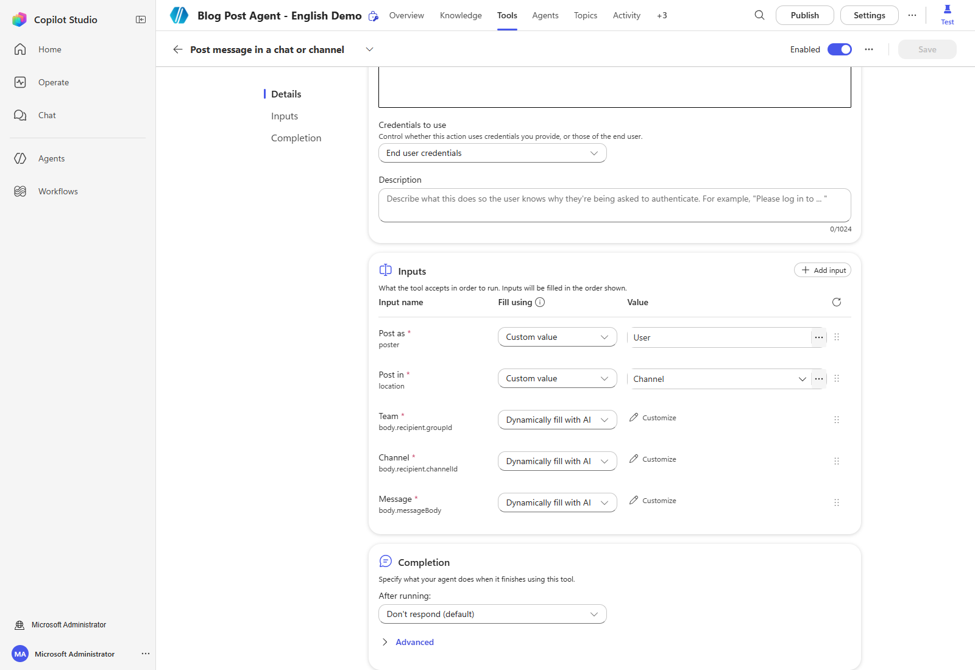Click the Description text field
The height and width of the screenshot is (670, 975).
point(615,205)
